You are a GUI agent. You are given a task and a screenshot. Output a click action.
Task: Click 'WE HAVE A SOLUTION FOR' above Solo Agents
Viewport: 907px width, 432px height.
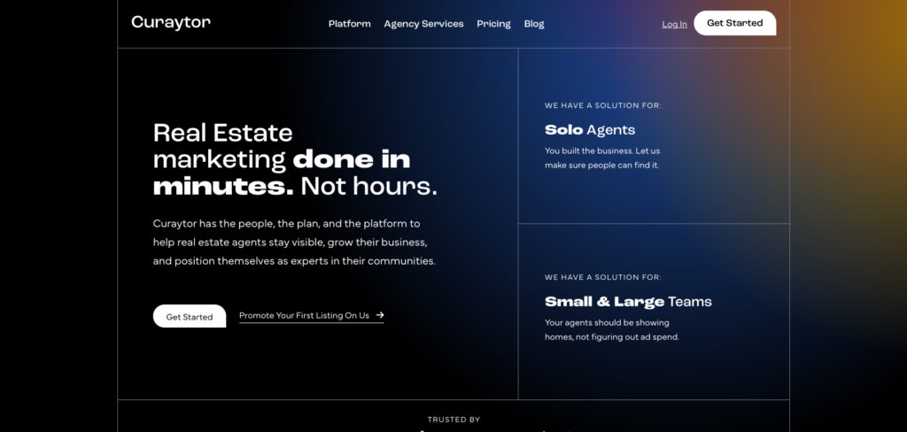603,105
